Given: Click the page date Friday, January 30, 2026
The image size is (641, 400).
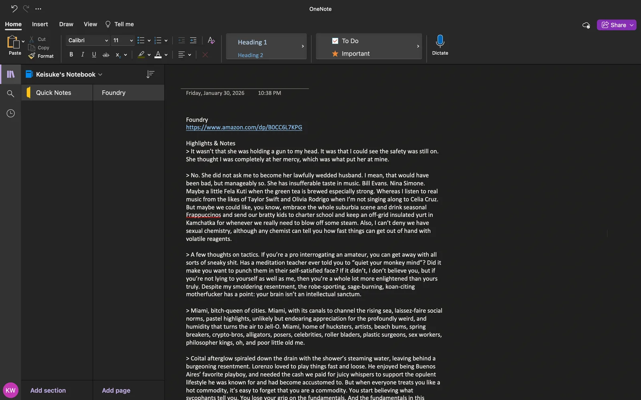Looking at the screenshot, I should (x=215, y=93).
